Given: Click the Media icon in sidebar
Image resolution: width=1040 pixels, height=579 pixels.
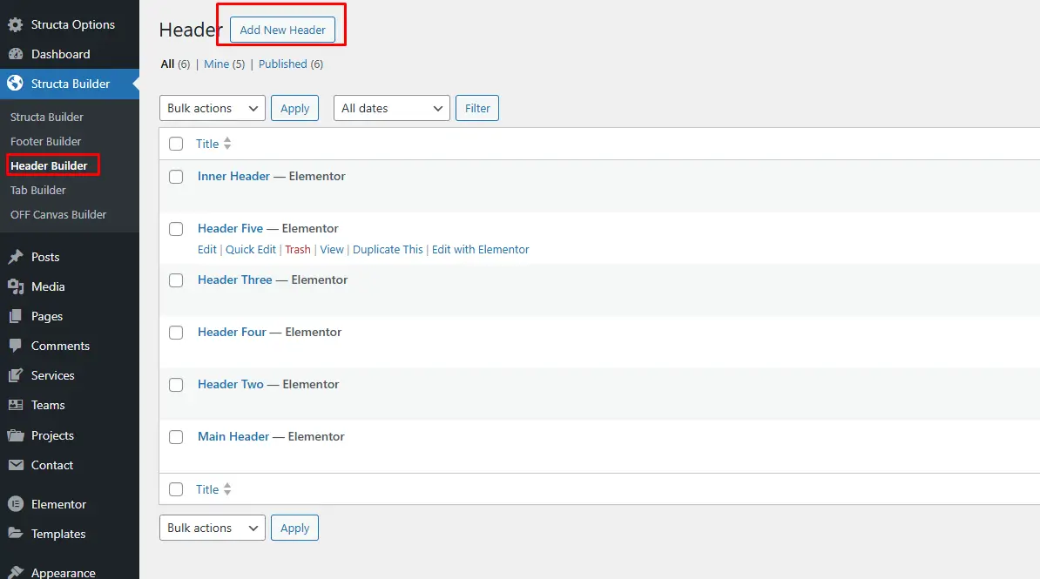Looking at the screenshot, I should coord(16,286).
